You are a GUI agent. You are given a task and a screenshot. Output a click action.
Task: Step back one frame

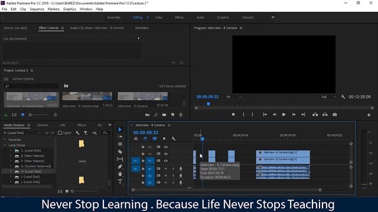[274, 115]
